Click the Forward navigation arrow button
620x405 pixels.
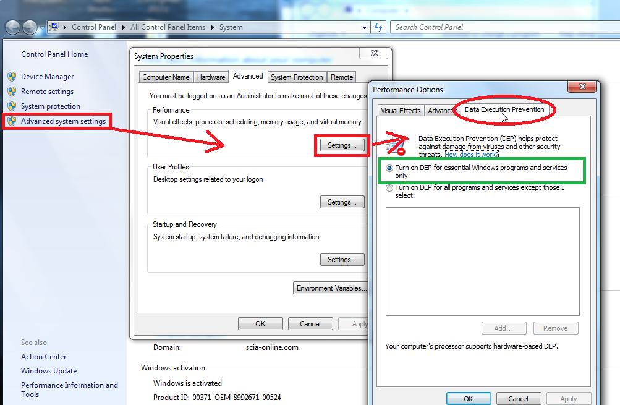[30, 27]
